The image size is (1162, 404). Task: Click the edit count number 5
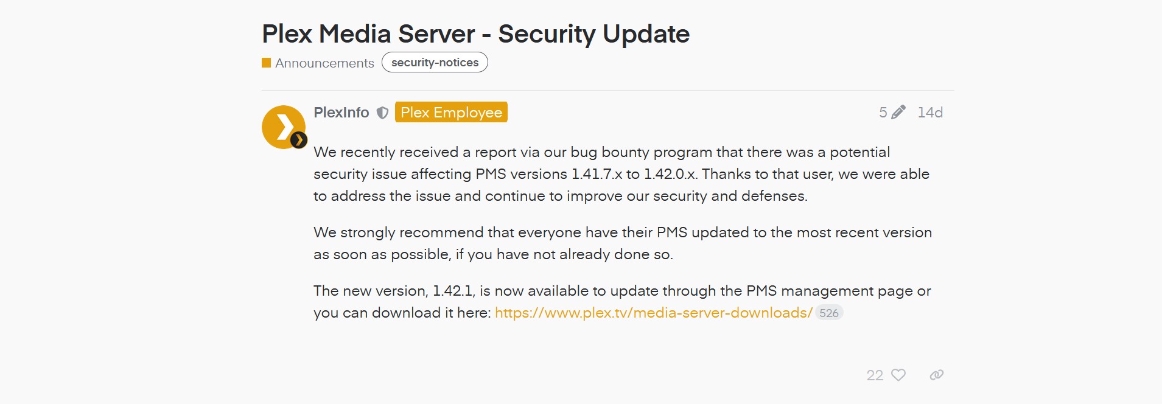883,113
